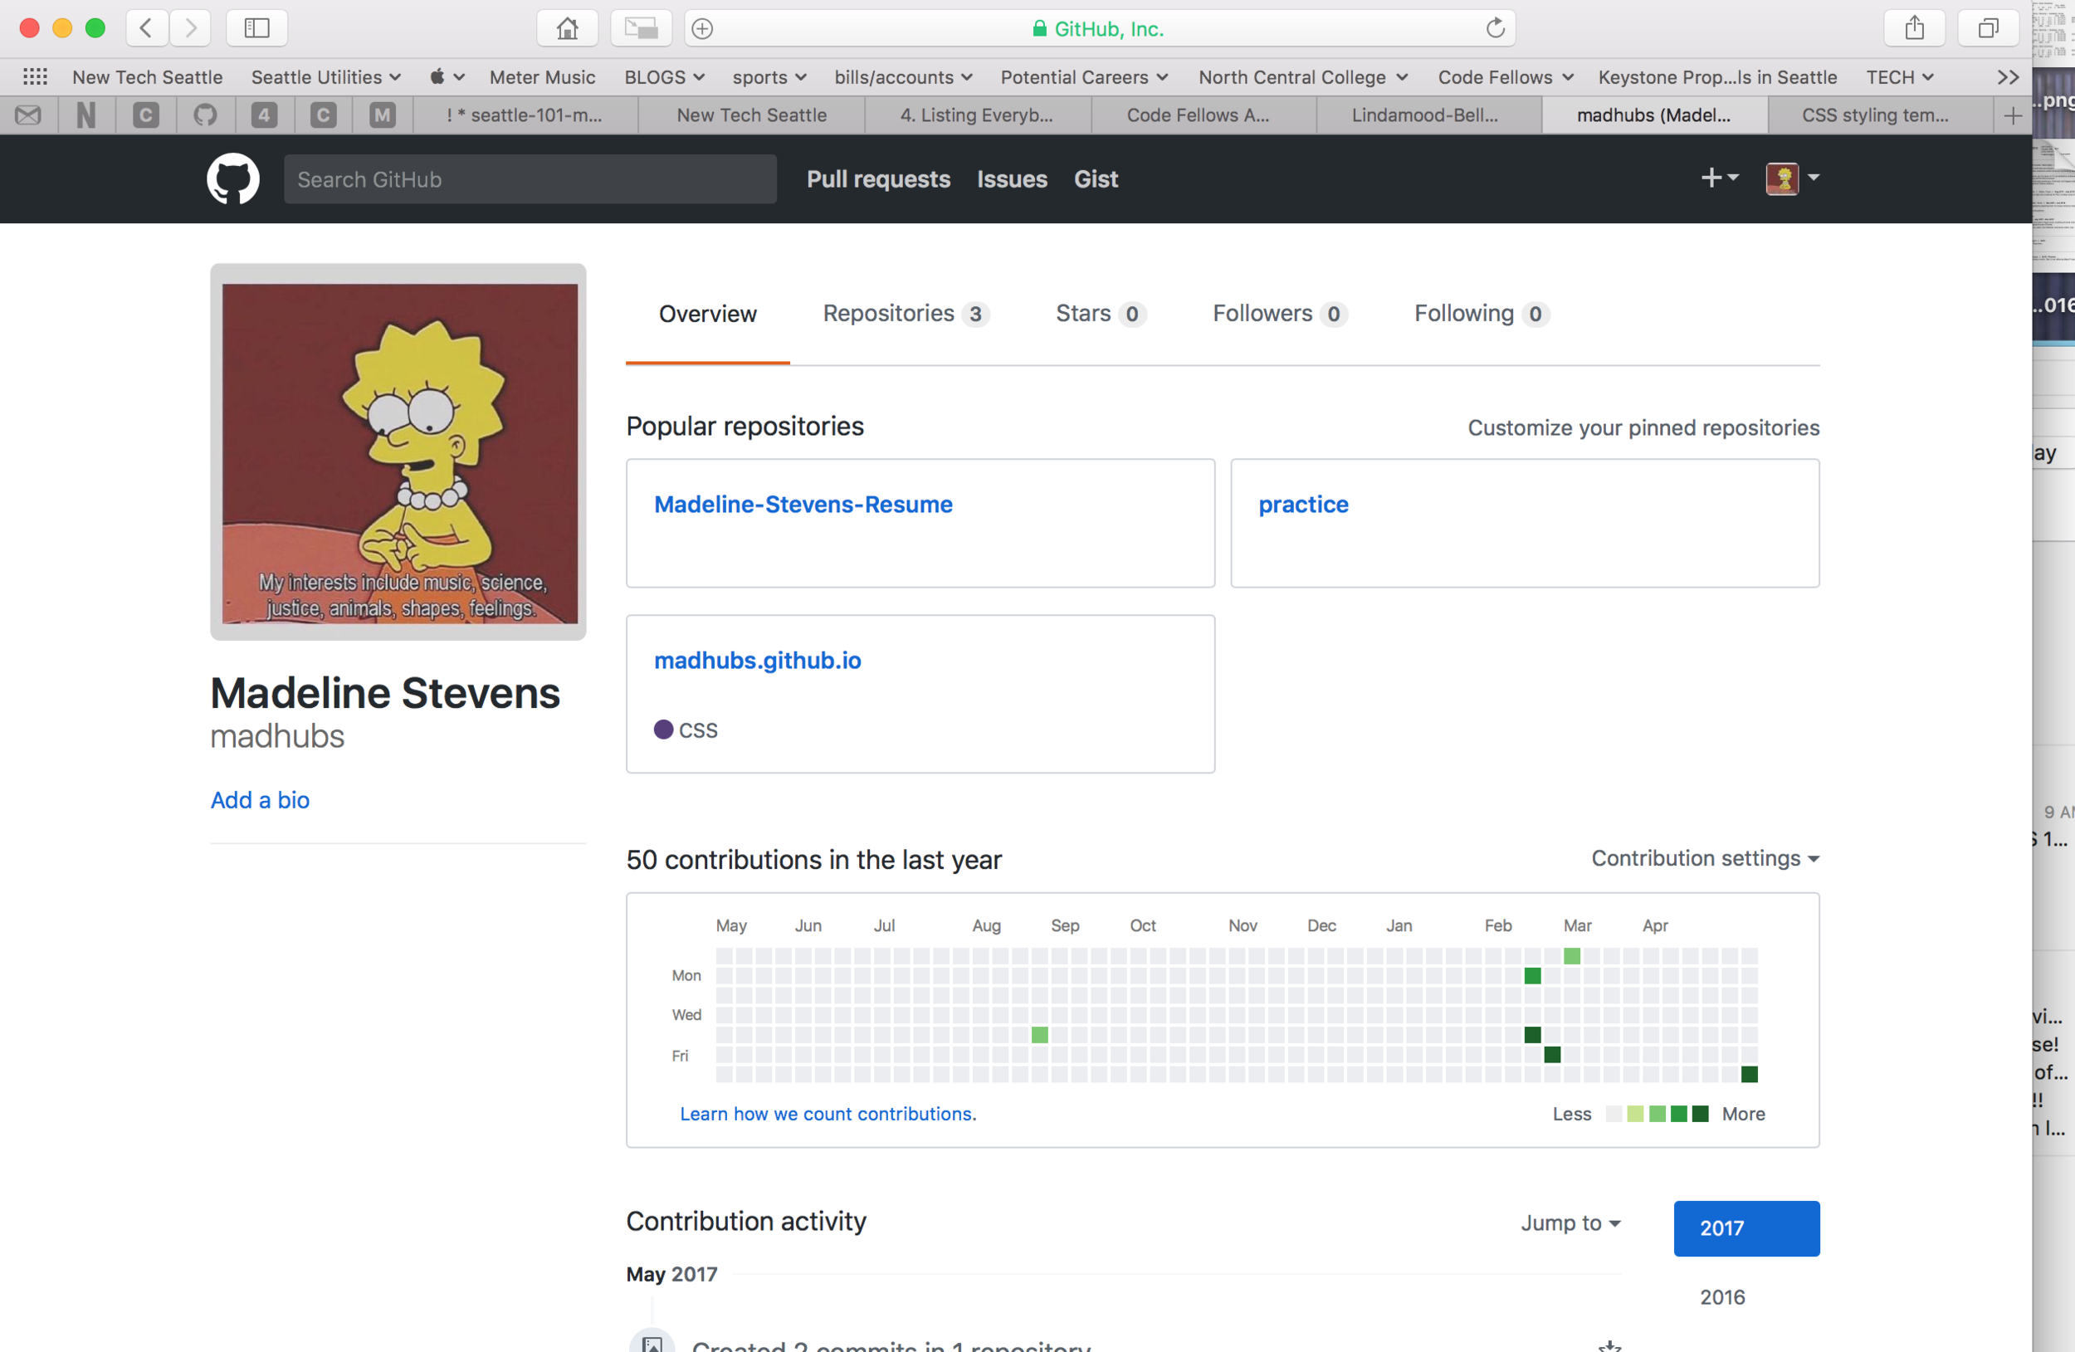Switch to the 4. Listing Everyb... tab
The width and height of the screenshot is (2075, 1352).
pos(978,115)
